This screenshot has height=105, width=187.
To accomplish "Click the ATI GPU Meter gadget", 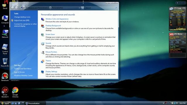I will 177,45.
